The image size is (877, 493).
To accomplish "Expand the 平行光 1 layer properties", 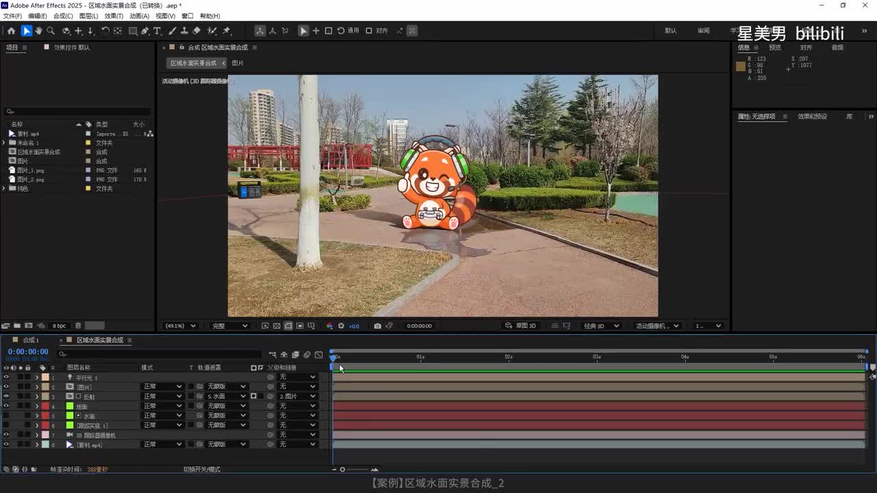I will (37, 377).
